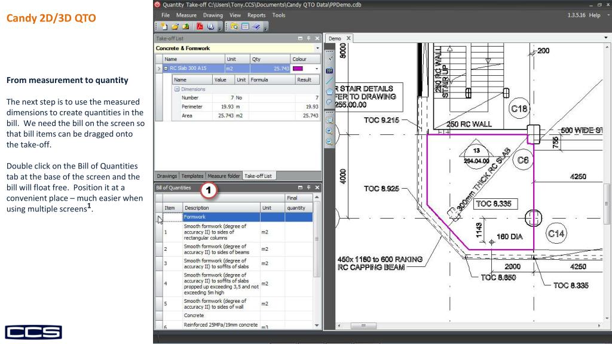The width and height of the screenshot is (612, 344).
Task: Click the folder with magnifier toolbar icon
Action: point(234,26)
